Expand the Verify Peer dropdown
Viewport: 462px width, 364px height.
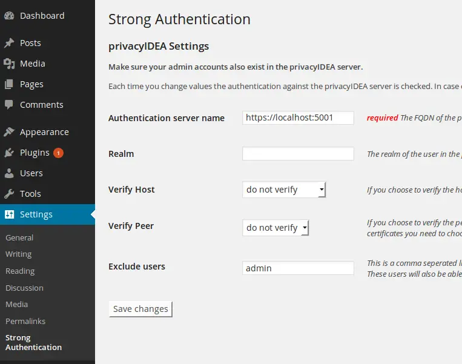coord(276,228)
